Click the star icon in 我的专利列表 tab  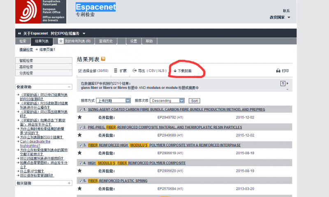[x=61, y=41]
